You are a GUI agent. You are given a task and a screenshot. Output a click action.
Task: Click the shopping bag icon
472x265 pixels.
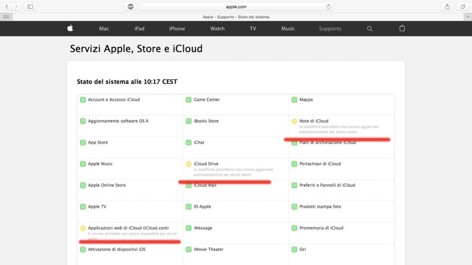tap(401, 29)
